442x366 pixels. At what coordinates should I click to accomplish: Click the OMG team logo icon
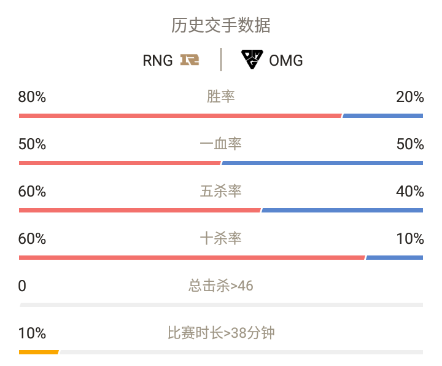(252, 59)
